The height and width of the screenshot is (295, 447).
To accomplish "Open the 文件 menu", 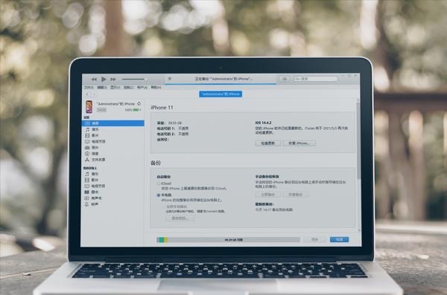I will [x=89, y=88].
